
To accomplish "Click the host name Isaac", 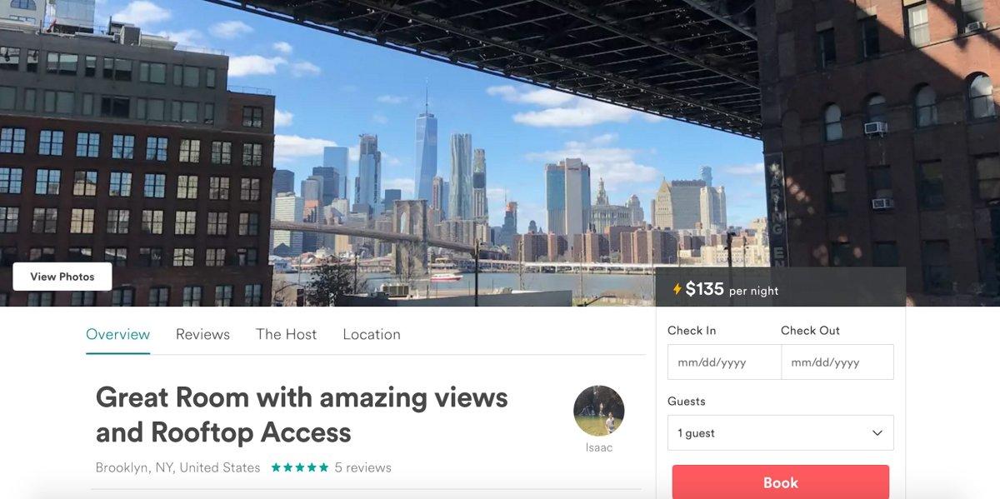I will pyautogui.click(x=598, y=447).
